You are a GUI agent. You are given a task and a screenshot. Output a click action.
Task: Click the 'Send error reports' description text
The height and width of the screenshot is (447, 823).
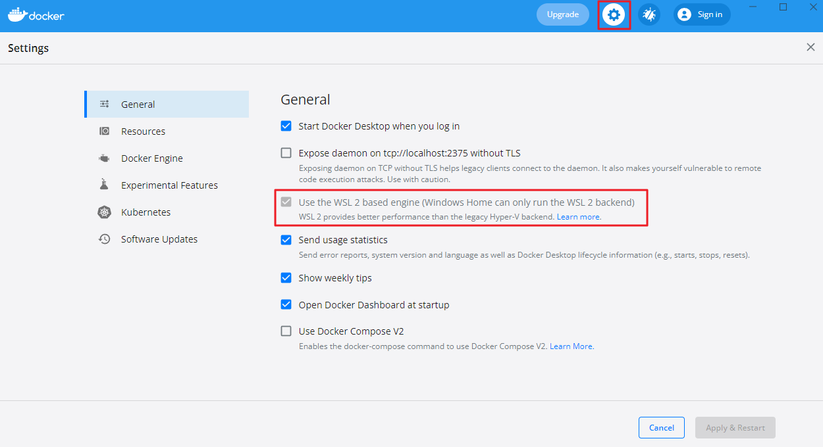tap(524, 255)
